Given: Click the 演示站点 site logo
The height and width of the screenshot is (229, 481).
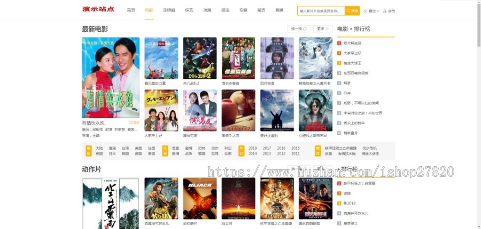Looking at the screenshot, I should pos(98,9).
